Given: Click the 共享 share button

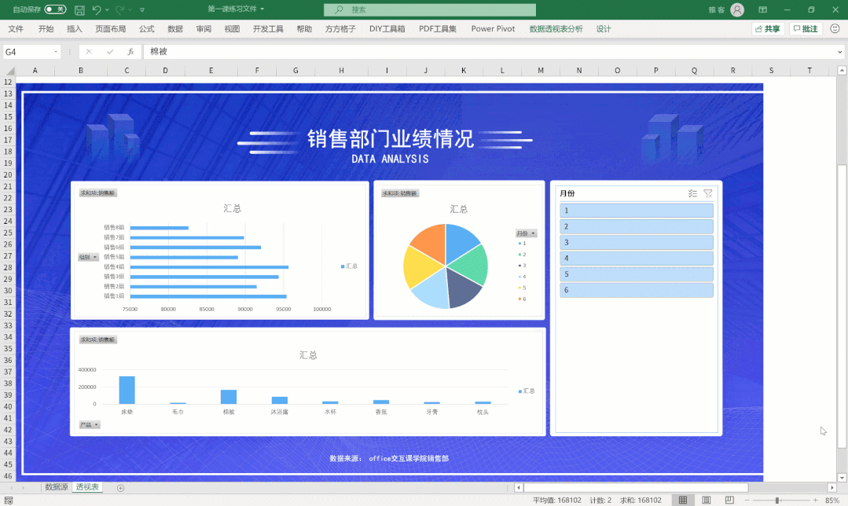Looking at the screenshot, I should click(767, 29).
